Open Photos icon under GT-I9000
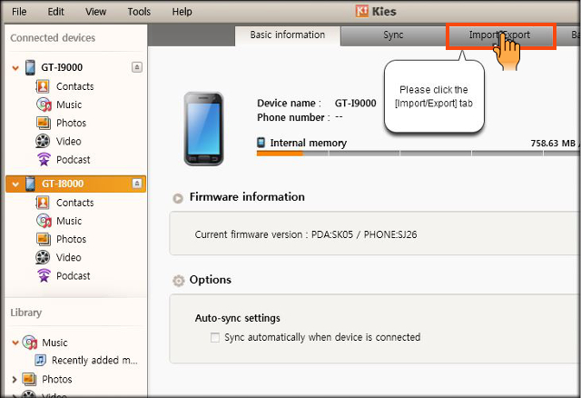Screen dimensions: 581x398 [44, 123]
